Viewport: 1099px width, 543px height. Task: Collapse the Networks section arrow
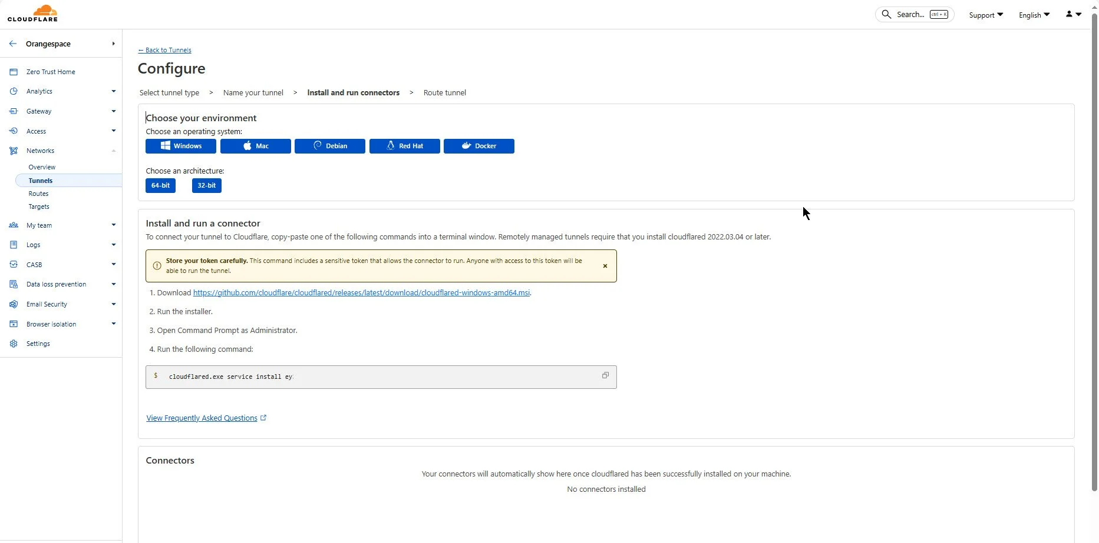[114, 151]
